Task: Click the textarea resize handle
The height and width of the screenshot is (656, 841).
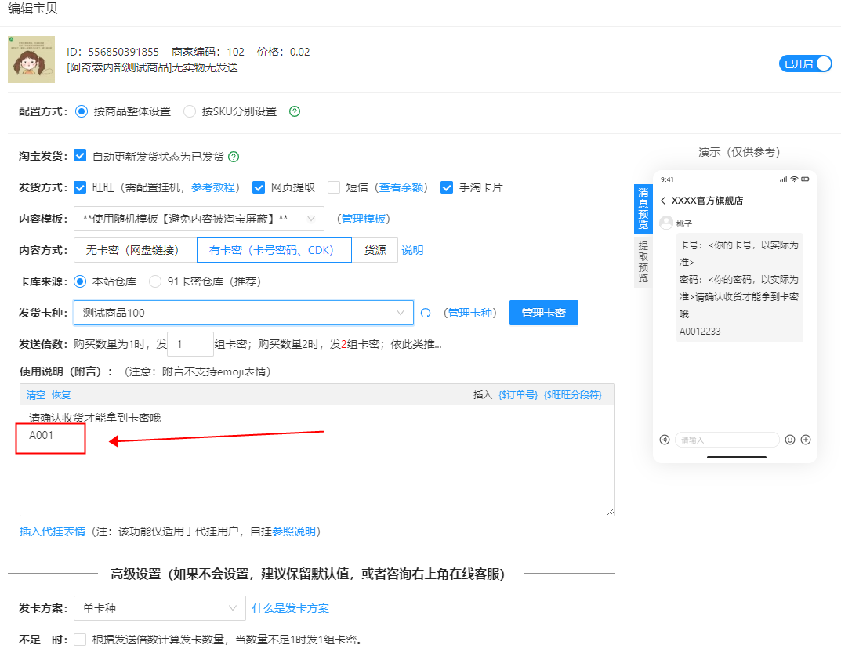Action: (611, 512)
